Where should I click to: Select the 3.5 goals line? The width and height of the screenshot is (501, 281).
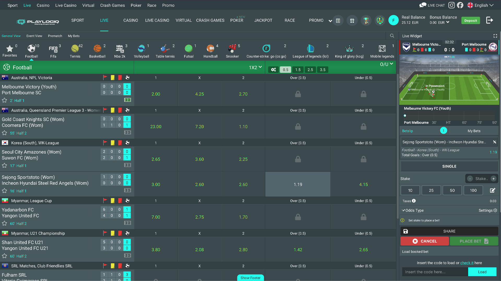323,69
